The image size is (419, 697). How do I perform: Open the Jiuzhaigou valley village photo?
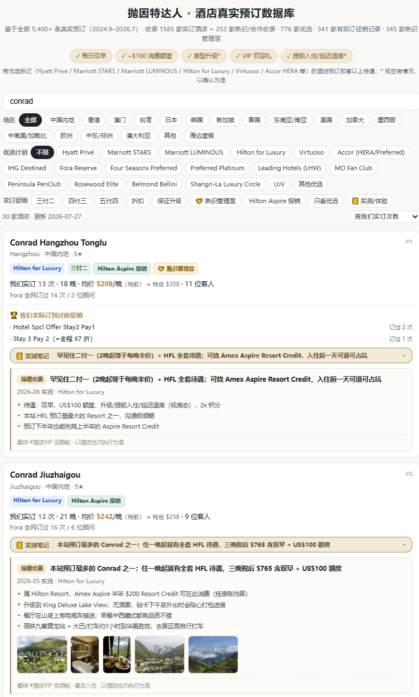pos(159,655)
